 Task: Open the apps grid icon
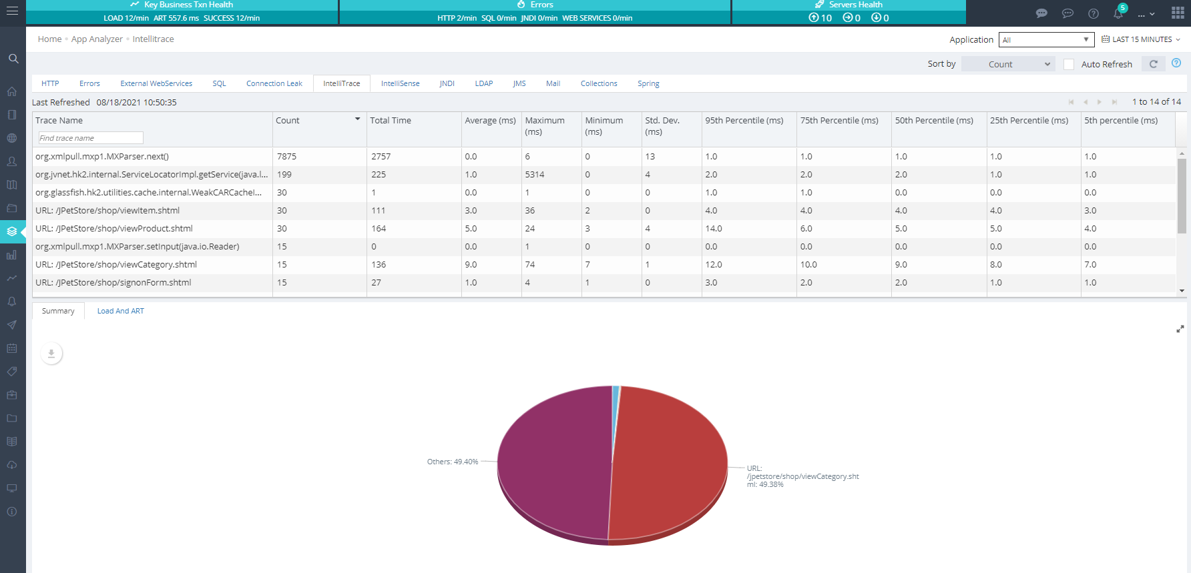[1178, 13]
